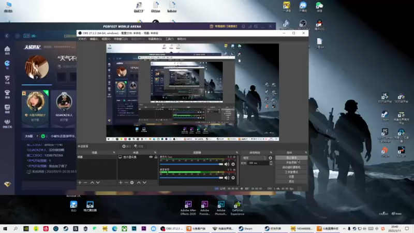This screenshot has width=414, height=233.
Task: Click Stop Streaming button in OBS controls
Action: (x=291, y=158)
